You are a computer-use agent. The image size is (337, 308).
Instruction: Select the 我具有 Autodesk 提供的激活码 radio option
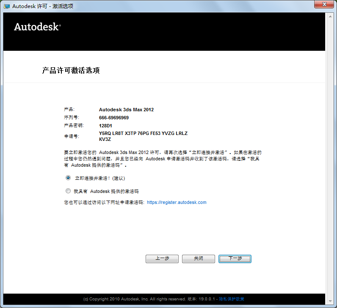[x=68, y=191]
